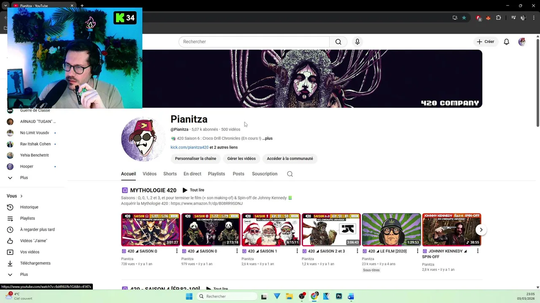Open the kick.com/pianitza420 link

click(189, 147)
